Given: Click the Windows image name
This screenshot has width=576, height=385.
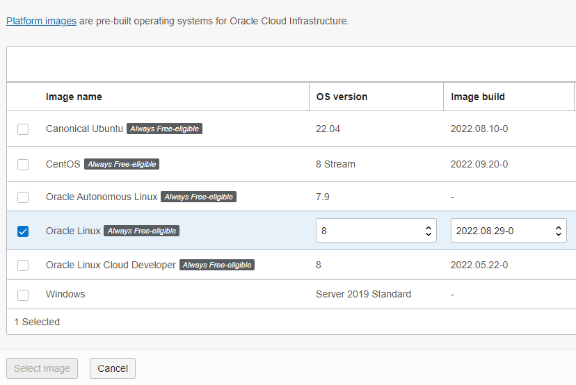Looking at the screenshot, I should (x=65, y=294).
